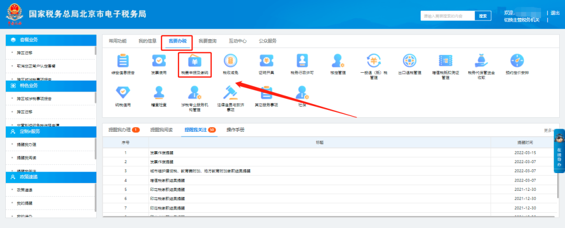Screen dimensions: 565x228
Task: Click the 定制e服务 section header icon
Action: (x=13, y=131)
